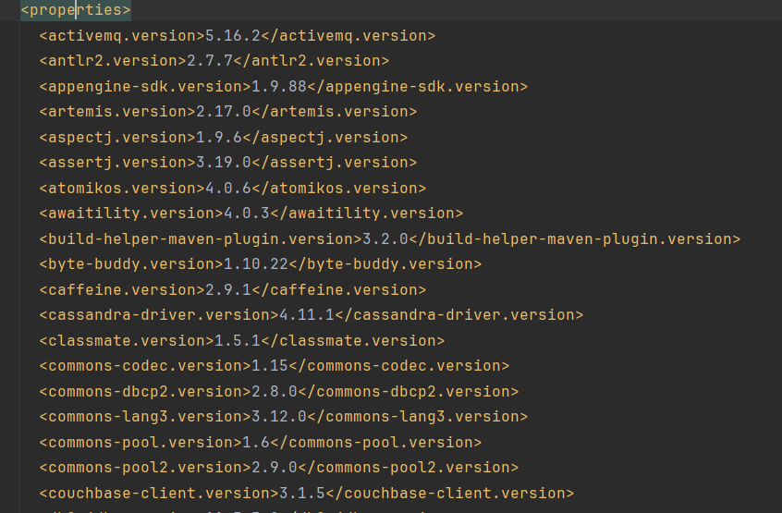Click the closing </antlr2.version> tag

click(x=312, y=61)
